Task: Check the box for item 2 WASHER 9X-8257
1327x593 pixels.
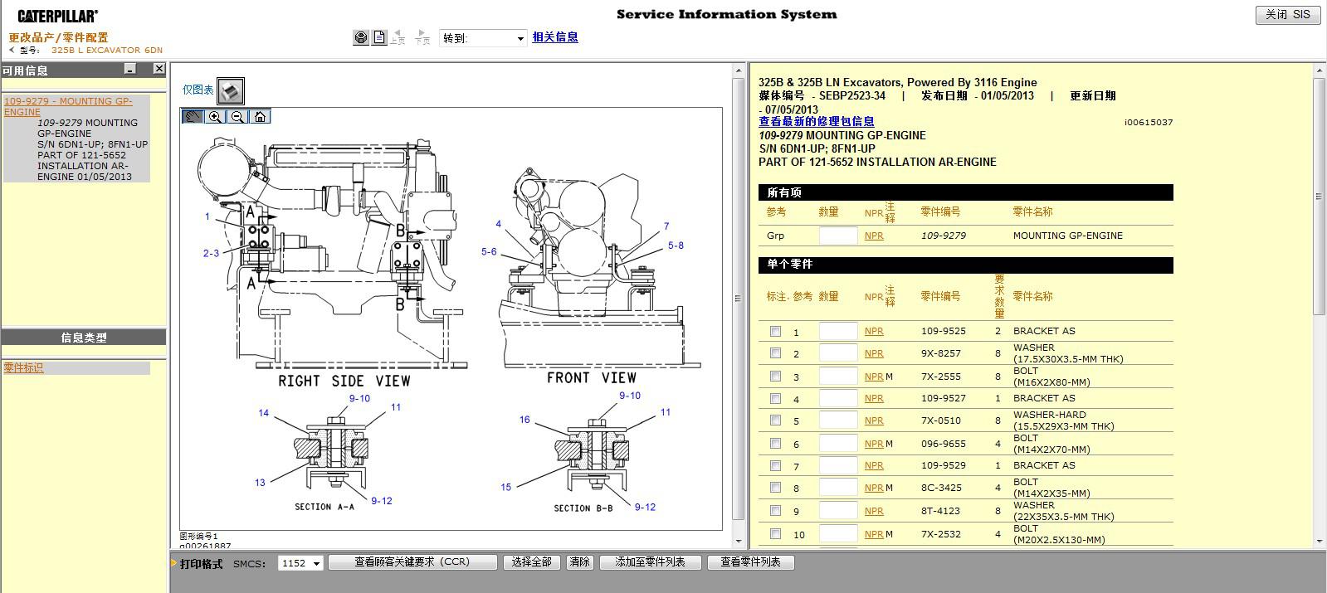Action: tap(775, 353)
